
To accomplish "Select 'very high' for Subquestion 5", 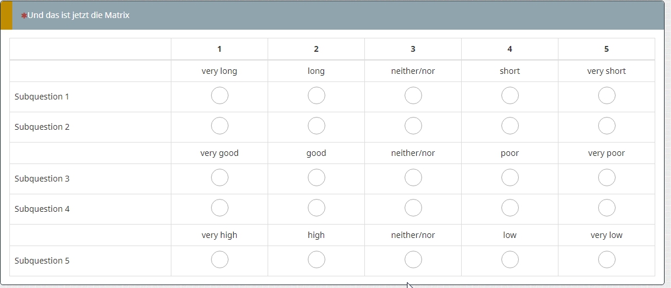I will point(219,260).
